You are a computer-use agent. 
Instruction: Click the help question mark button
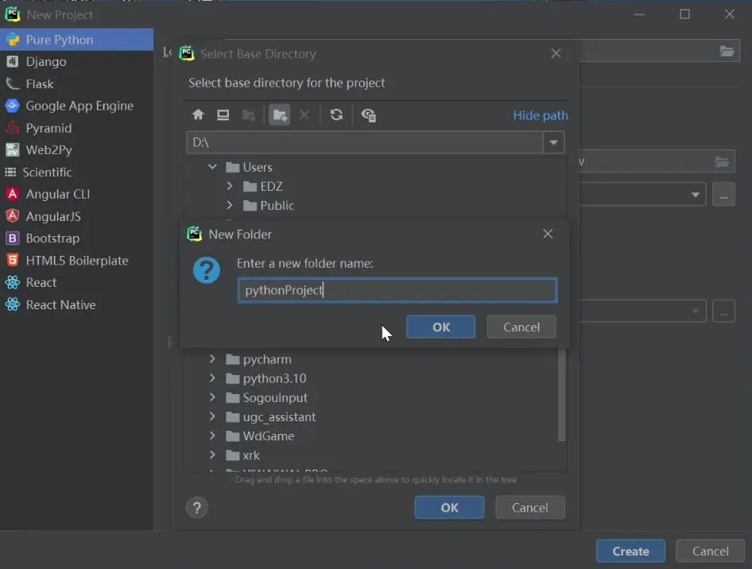pyautogui.click(x=197, y=508)
